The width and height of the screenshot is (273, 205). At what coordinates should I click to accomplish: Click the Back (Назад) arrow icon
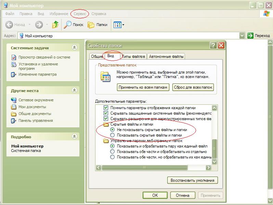click(9, 25)
